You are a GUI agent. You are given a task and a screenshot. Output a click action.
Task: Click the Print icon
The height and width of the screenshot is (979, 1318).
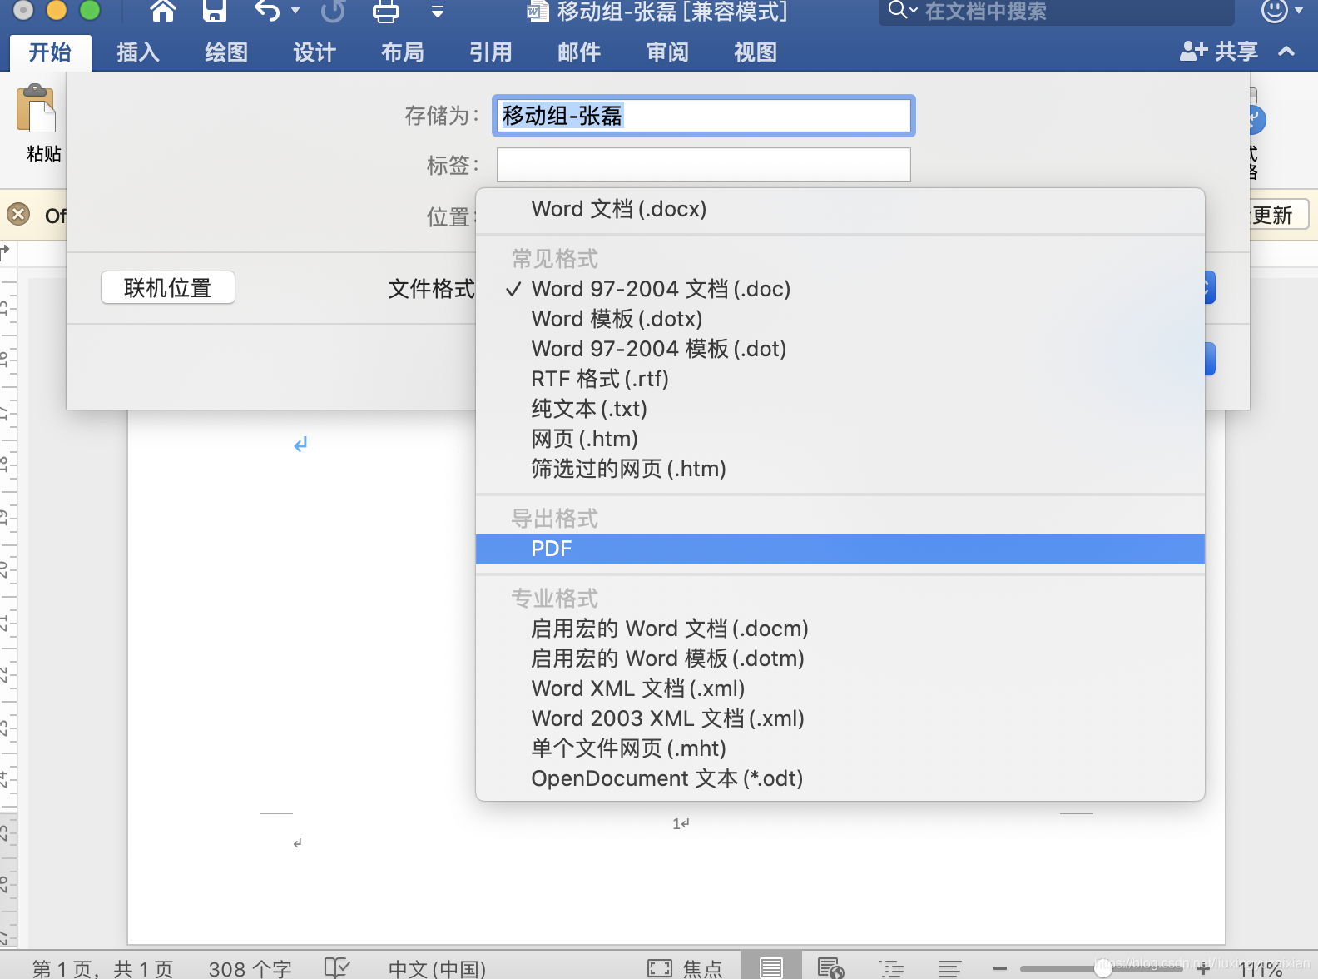(x=386, y=12)
